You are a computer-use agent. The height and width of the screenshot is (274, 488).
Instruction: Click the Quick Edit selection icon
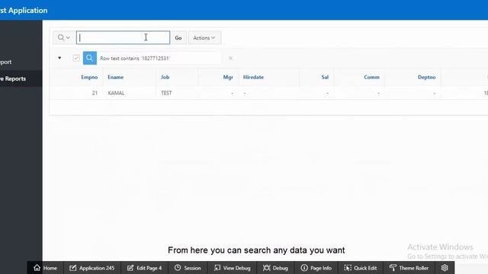pos(348,268)
